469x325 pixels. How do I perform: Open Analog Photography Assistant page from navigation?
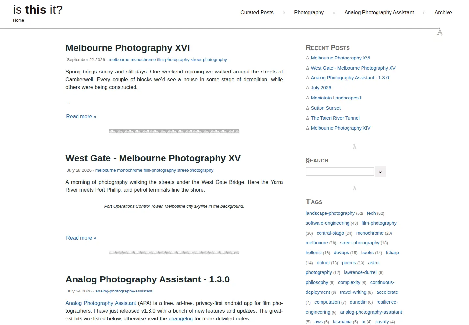click(379, 12)
